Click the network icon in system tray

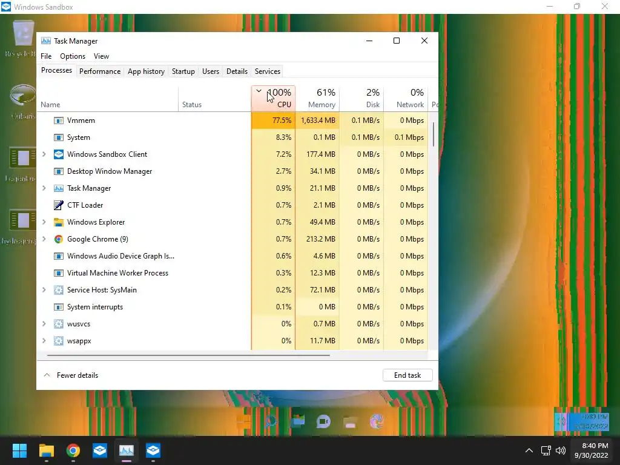546,450
